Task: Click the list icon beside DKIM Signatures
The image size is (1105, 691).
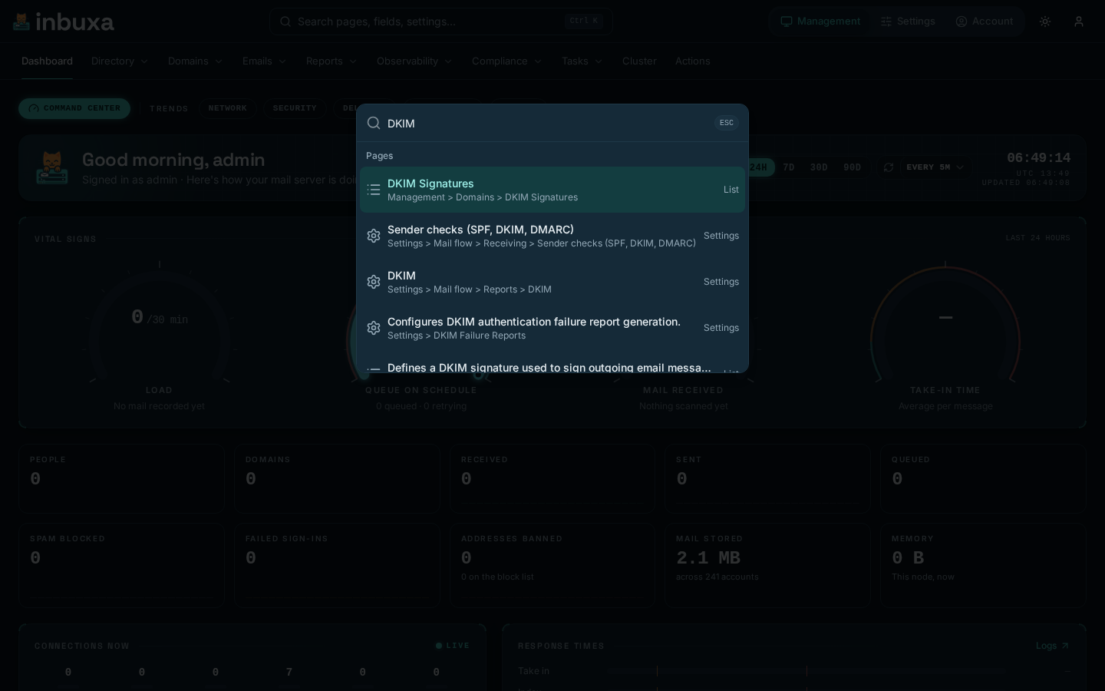Action: click(374, 190)
